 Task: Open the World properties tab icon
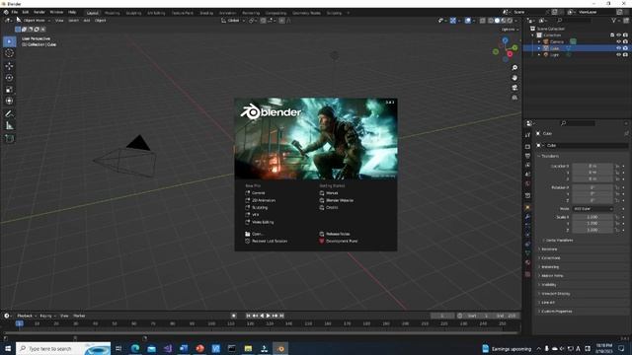coord(527,183)
